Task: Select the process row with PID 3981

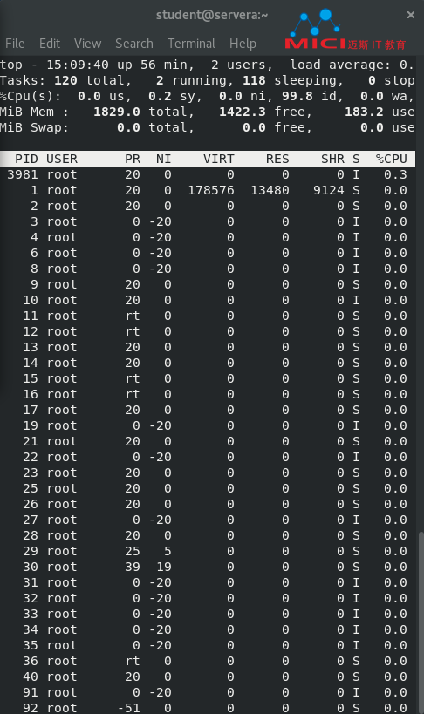Action: pos(208,174)
